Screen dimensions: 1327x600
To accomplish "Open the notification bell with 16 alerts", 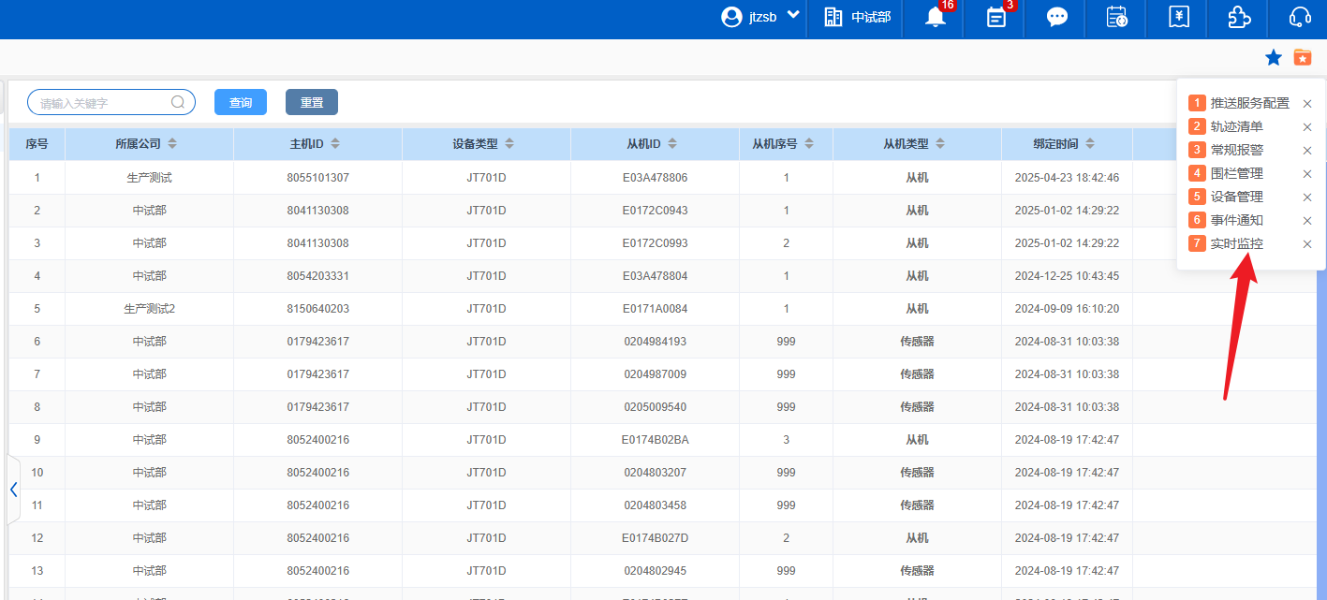I will pos(935,18).
